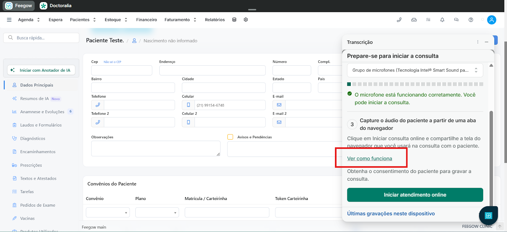Image resolution: width=507 pixels, height=232 pixels.
Task: Focus the Busca rápida search field
Action: (x=41, y=38)
